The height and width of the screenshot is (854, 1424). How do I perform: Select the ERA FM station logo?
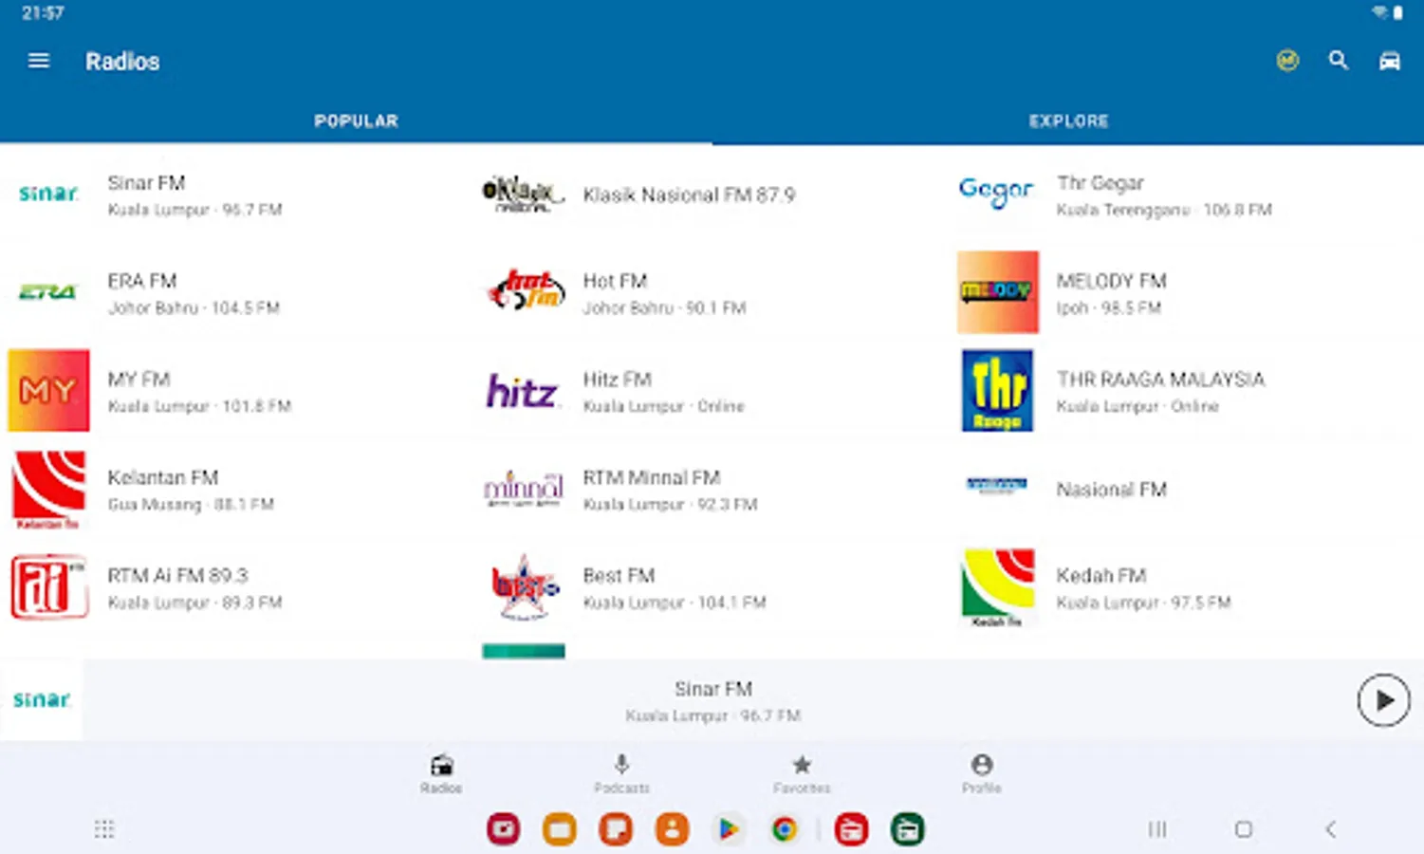48,292
